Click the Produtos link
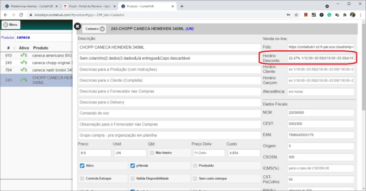Viewport: 366px width, 191px height. click(7, 37)
